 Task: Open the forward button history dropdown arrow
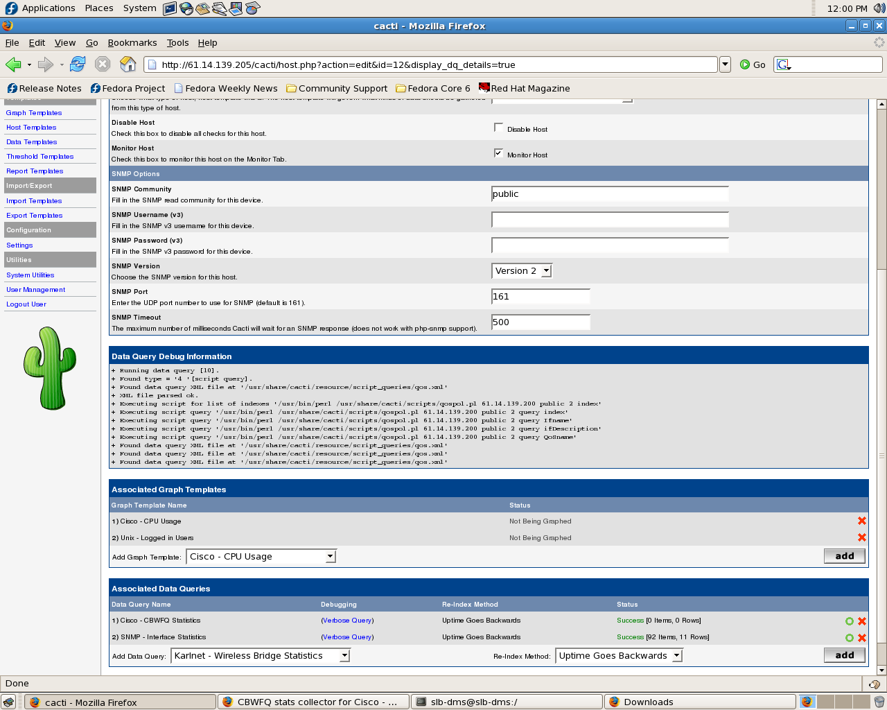pos(62,64)
